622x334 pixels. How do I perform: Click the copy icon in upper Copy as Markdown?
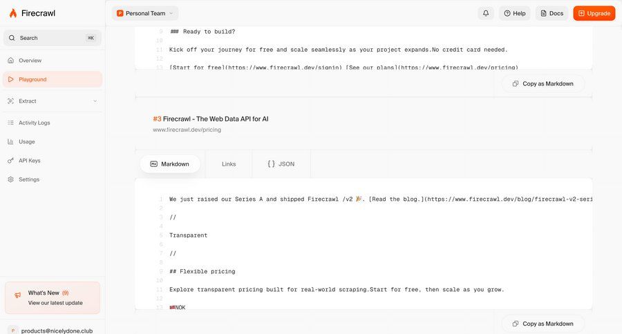[x=516, y=83]
